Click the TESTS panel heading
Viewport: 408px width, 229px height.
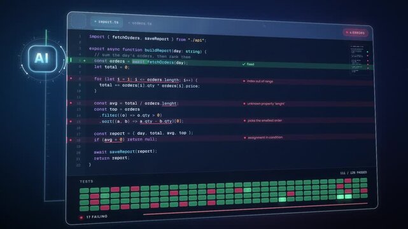click(x=87, y=181)
